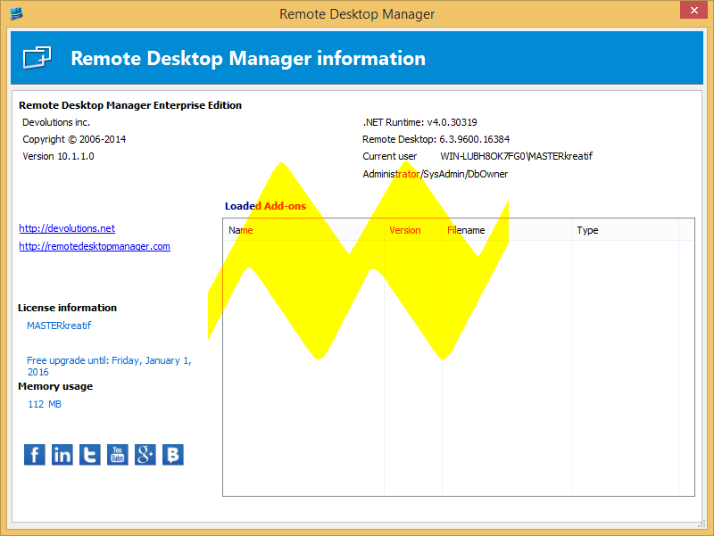Sort add-ons by Name column header
This screenshot has width=714, height=536.
[x=303, y=230]
